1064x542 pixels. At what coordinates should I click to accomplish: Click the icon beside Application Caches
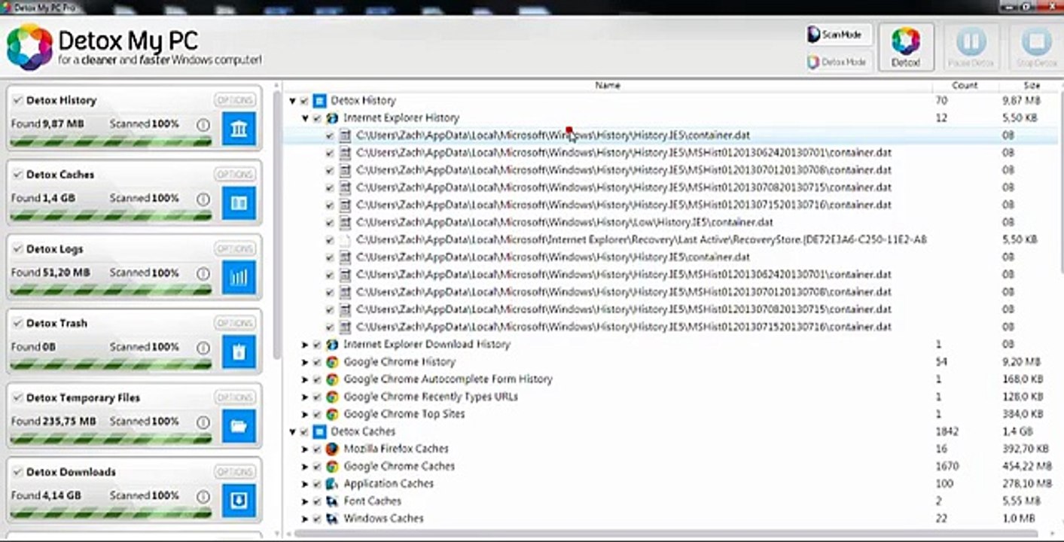pyautogui.click(x=332, y=484)
